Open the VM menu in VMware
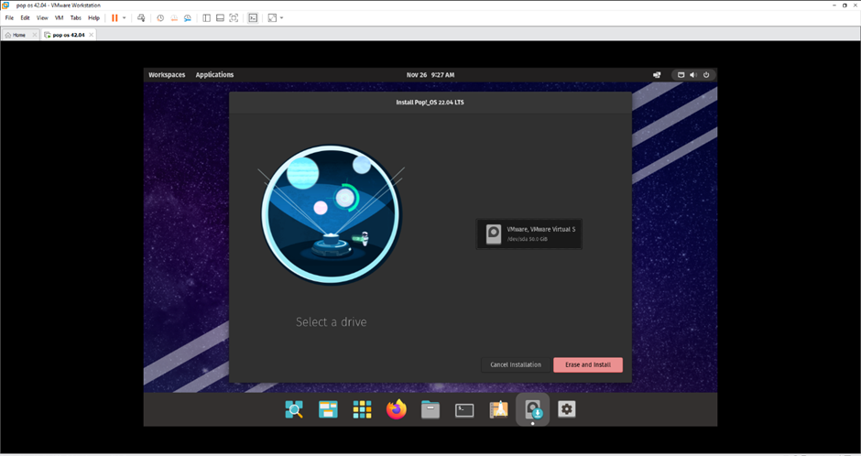The height and width of the screenshot is (456, 861). [x=60, y=17]
